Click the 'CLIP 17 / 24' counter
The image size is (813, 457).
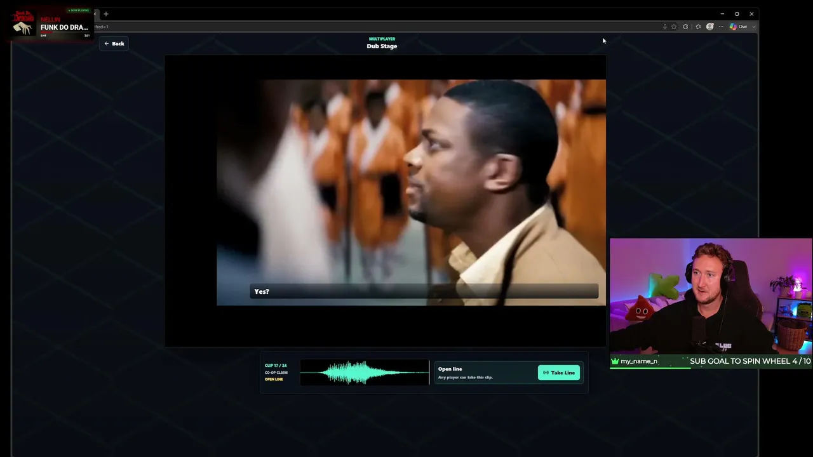(276, 366)
